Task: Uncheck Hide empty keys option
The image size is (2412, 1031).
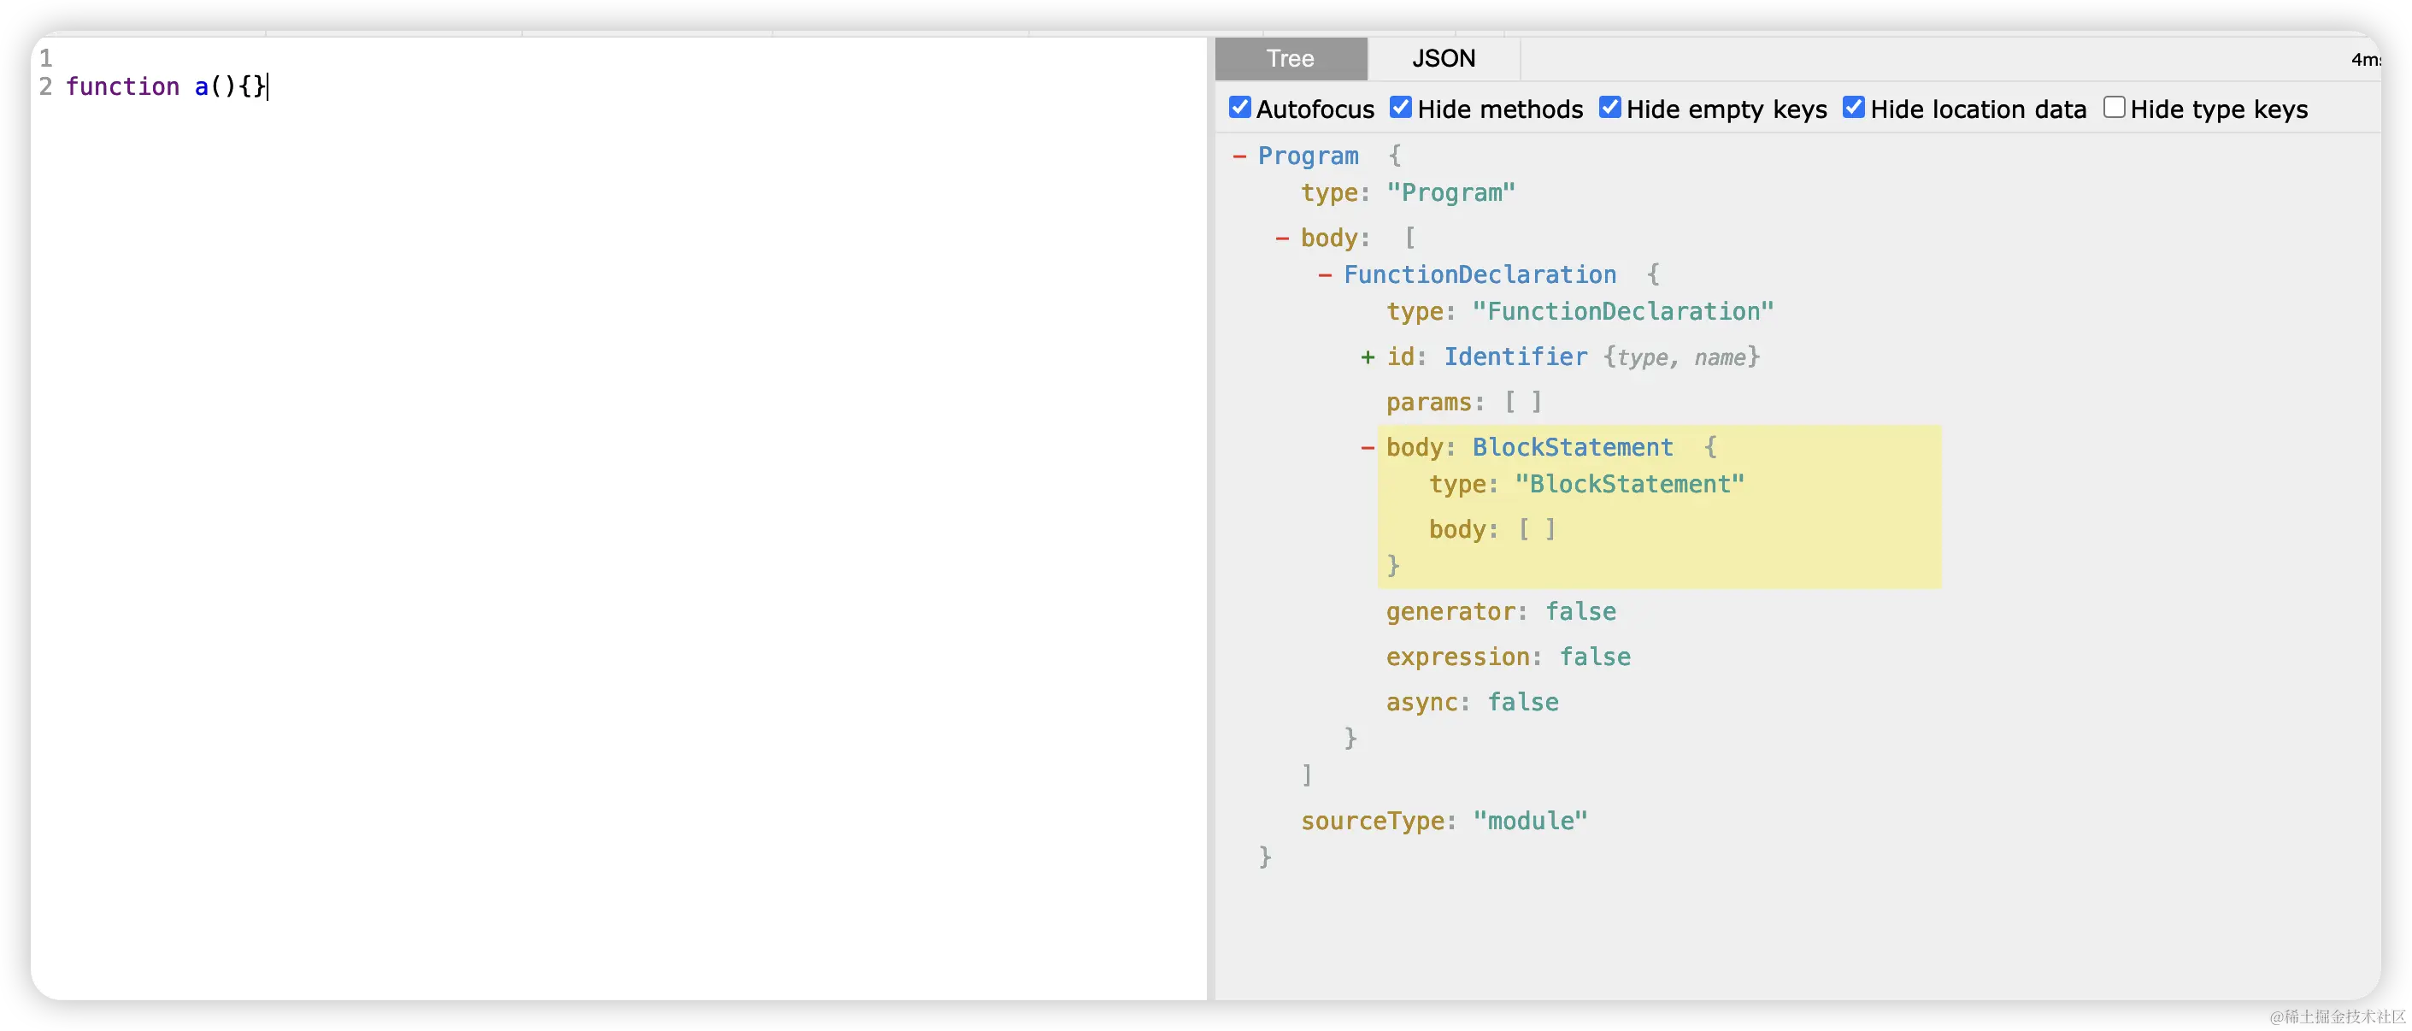Action: point(1609,108)
